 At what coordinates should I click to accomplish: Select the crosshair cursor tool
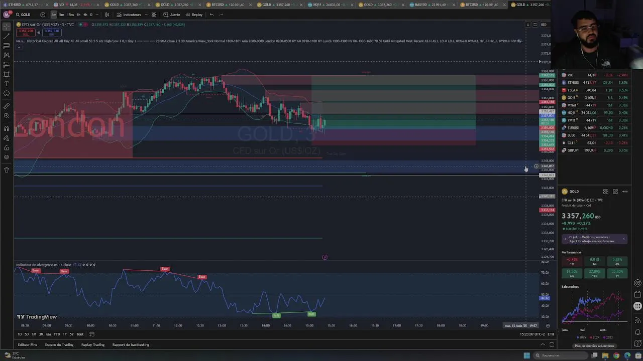tap(7, 27)
